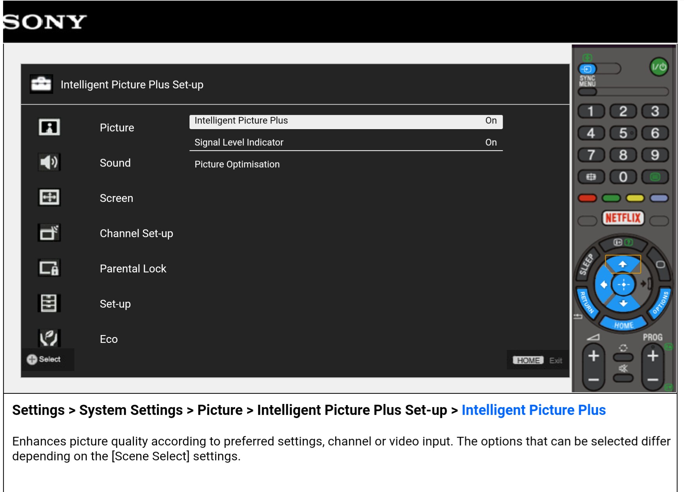The height and width of the screenshot is (492, 684).
Task: Click the Sound speaker icon
Action: (49, 162)
